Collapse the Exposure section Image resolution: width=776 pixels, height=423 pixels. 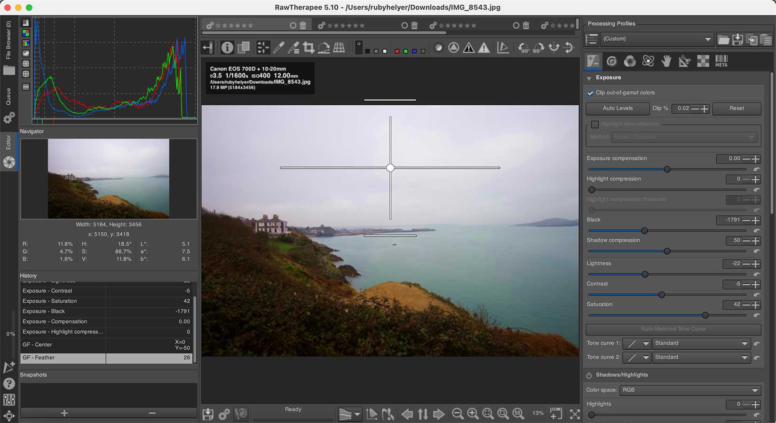click(589, 78)
